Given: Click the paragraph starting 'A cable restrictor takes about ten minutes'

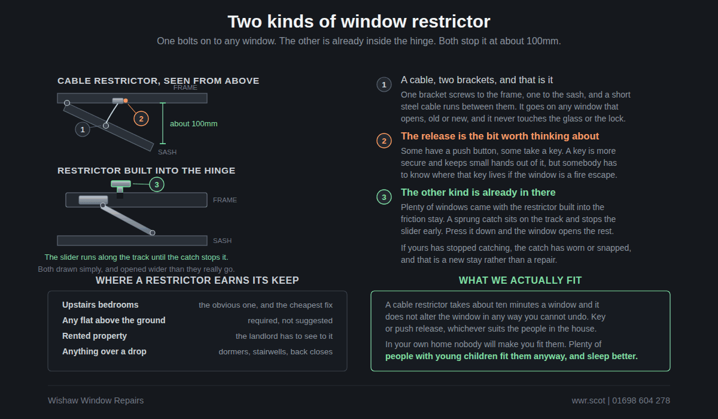Looking at the screenshot, I should pos(495,317).
